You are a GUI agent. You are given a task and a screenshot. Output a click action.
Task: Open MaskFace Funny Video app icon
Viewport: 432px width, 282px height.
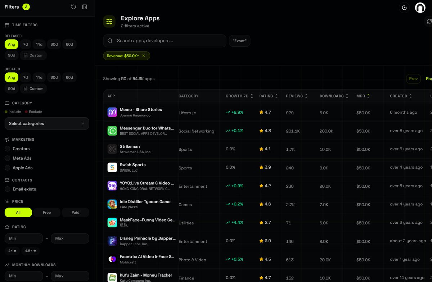tap(112, 223)
